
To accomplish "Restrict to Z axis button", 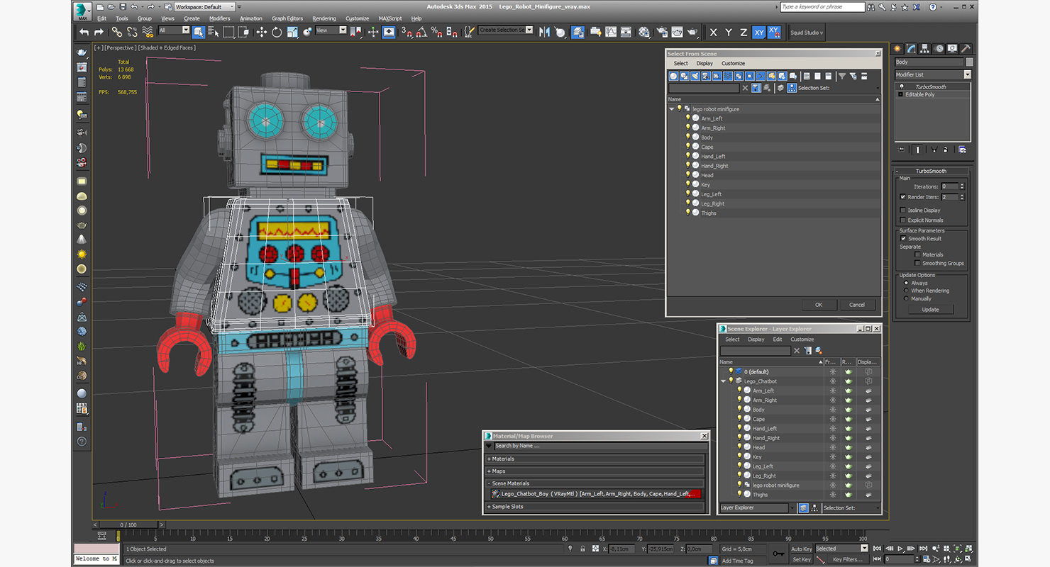I will tap(744, 33).
